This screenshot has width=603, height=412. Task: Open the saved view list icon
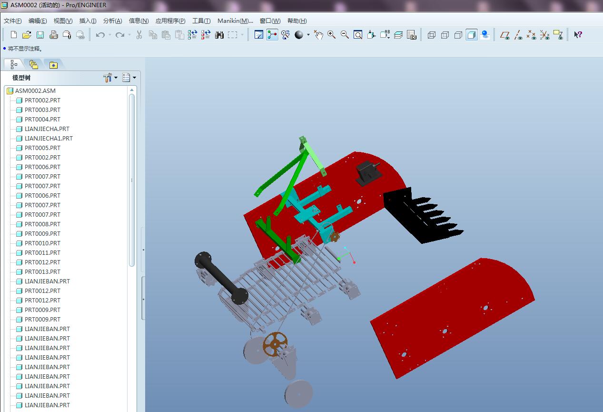(x=385, y=35)
